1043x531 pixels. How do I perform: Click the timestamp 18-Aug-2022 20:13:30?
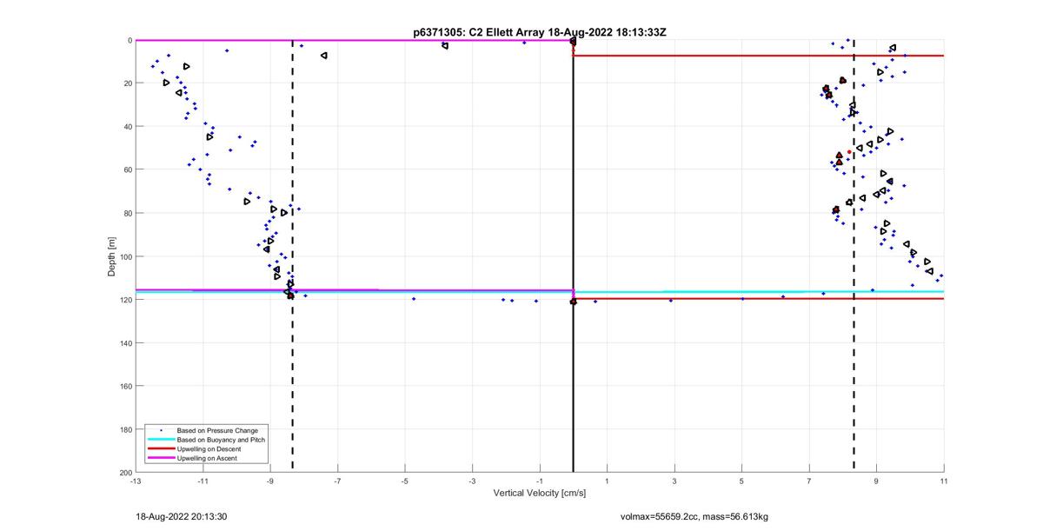point(182,516)
